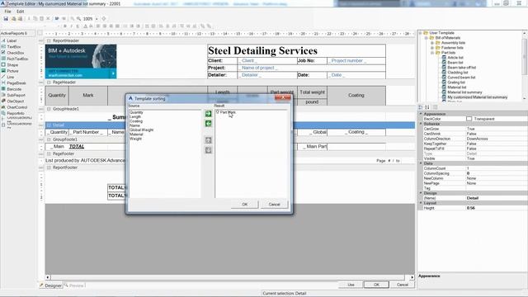Click the Use button at bottom

pyautogui.click(x=351, y=285)
